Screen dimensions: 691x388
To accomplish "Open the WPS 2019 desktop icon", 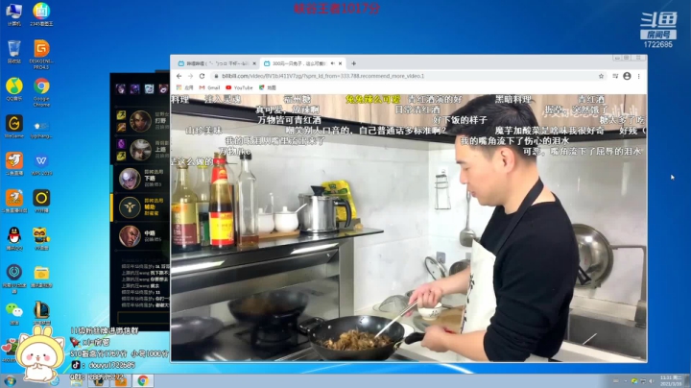I will pyautogui.click(x=41, y=164).
